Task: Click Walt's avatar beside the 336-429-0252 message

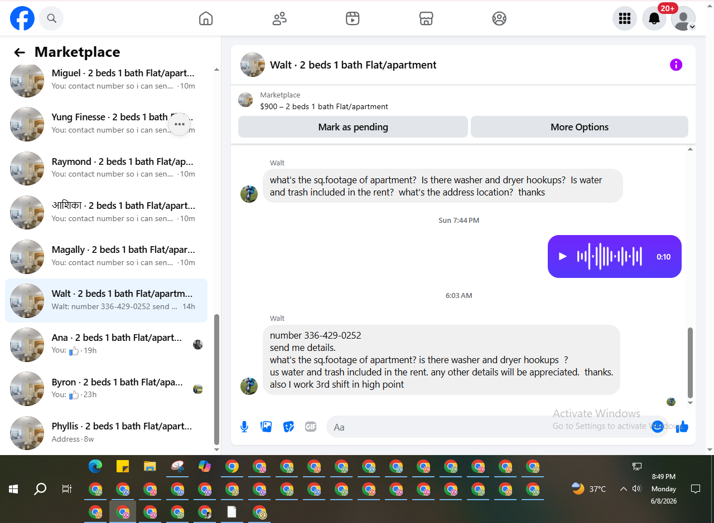Action: tap(249, 386)
